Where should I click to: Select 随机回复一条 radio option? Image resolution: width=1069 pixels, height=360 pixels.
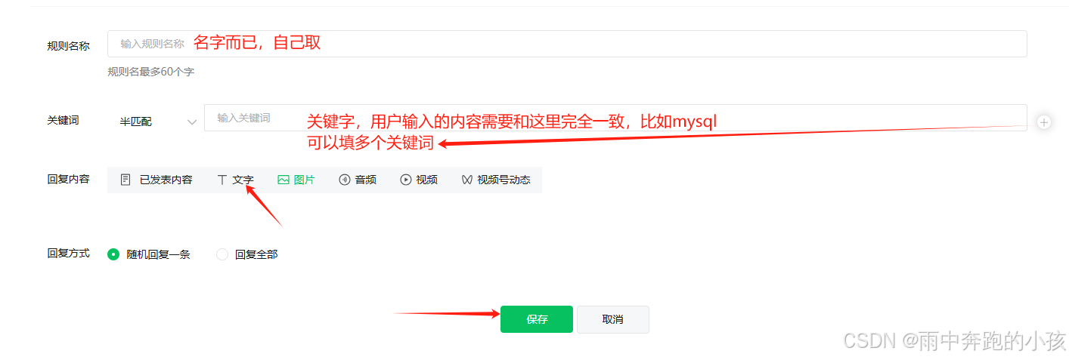(149, 254)
